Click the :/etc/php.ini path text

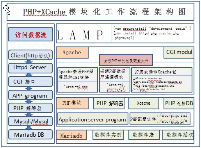(x=172, y=116)
